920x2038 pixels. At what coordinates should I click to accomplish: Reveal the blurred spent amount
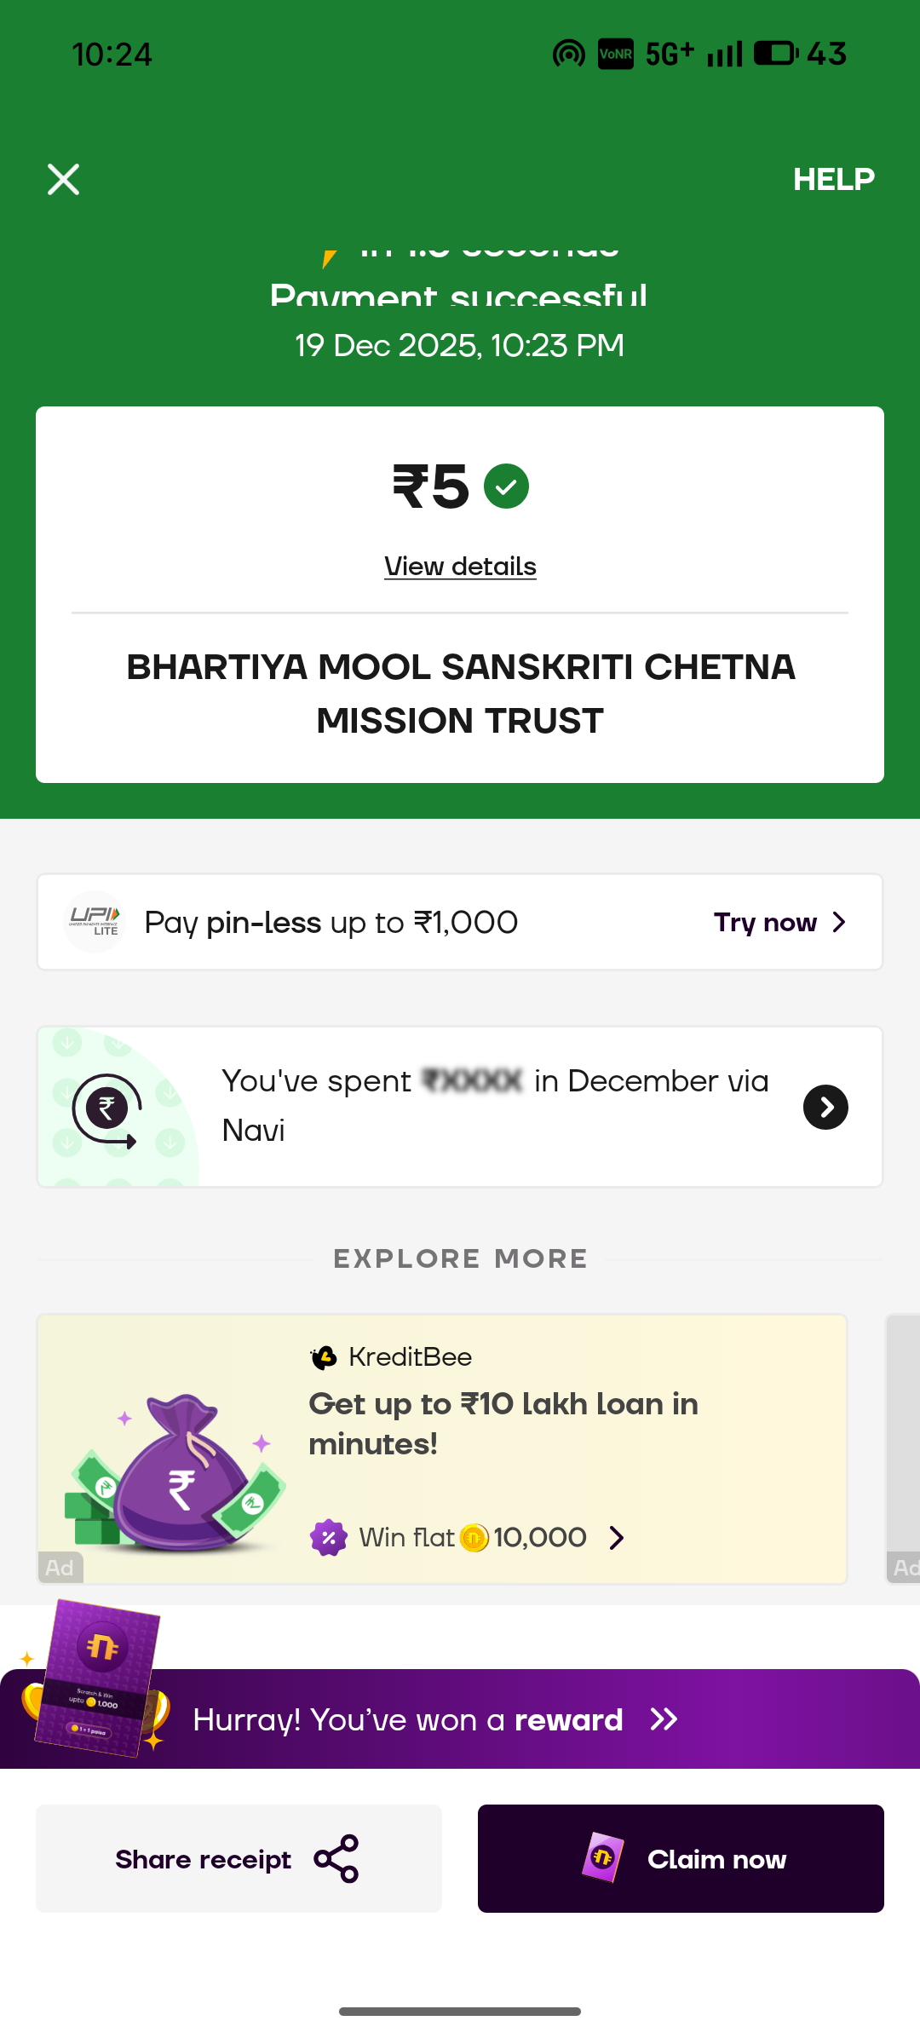point(474,1081)
